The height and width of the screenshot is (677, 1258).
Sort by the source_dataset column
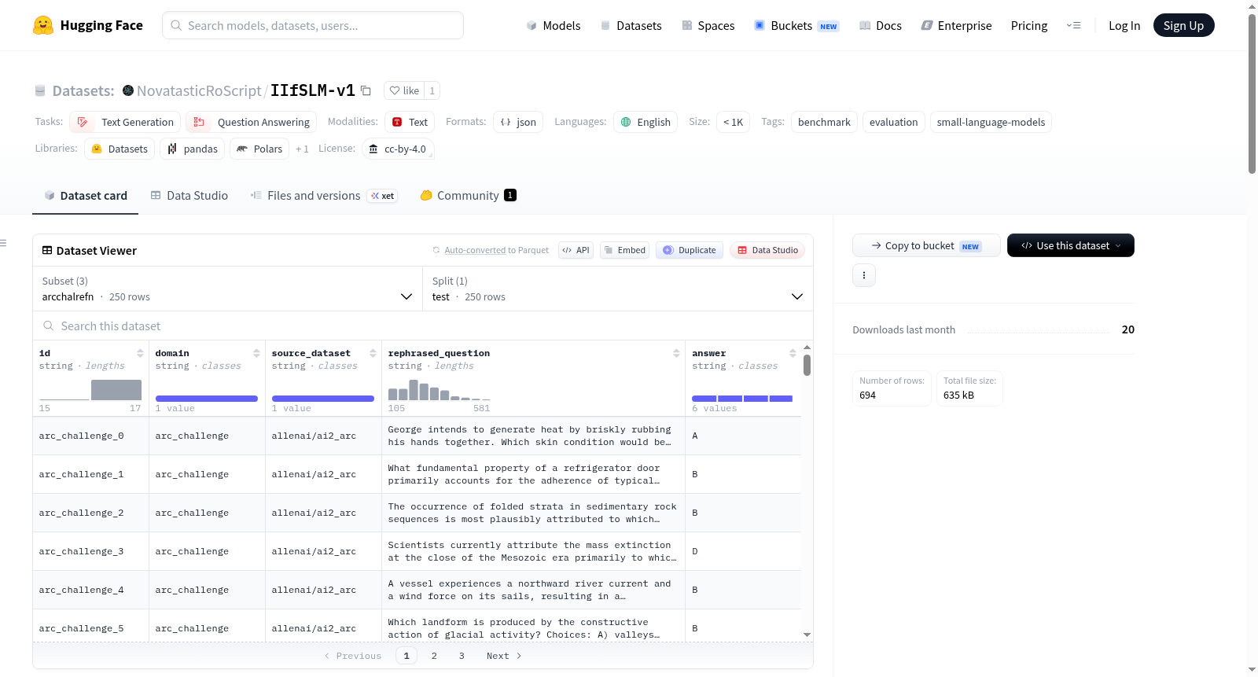(373, 353)
